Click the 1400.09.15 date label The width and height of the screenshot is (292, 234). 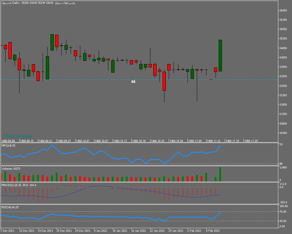pyautogui.click(x=27, y=141)
